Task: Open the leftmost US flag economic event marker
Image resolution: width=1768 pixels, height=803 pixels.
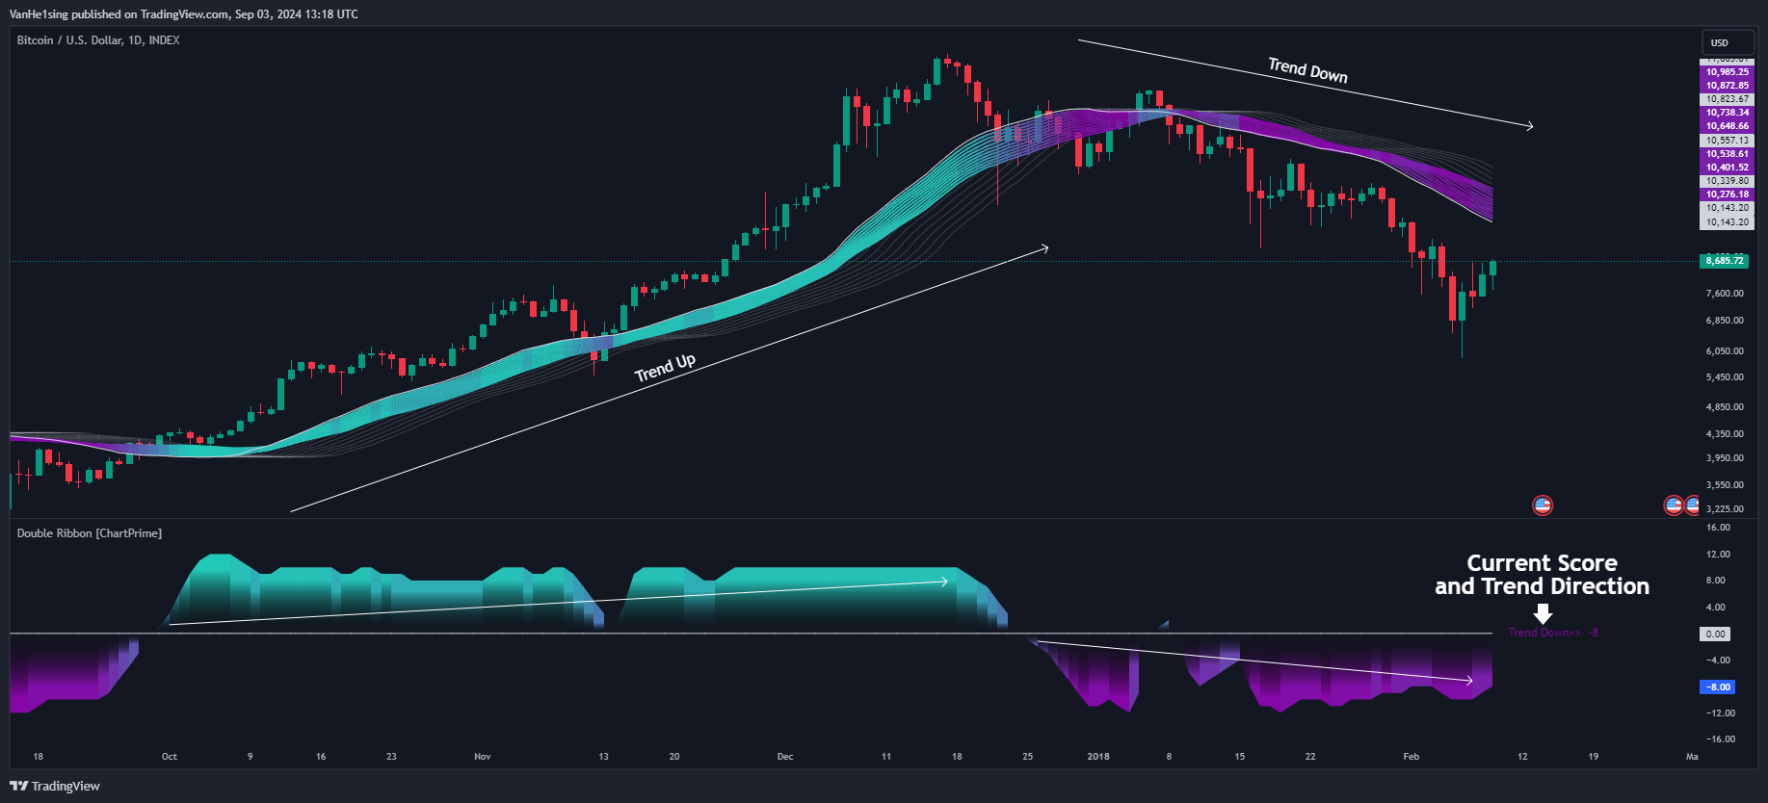Action: (x=1543, y=505)
